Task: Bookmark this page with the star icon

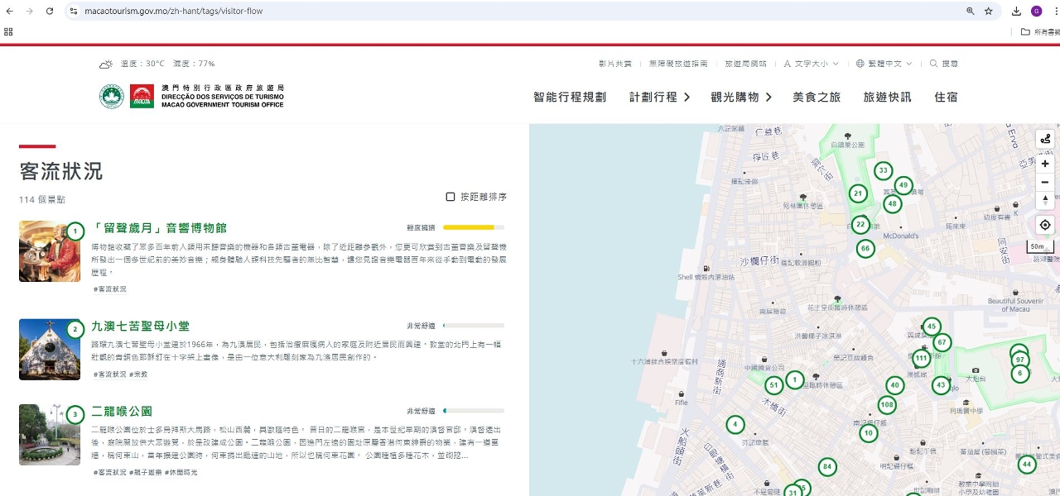Action: click(988, 12)
